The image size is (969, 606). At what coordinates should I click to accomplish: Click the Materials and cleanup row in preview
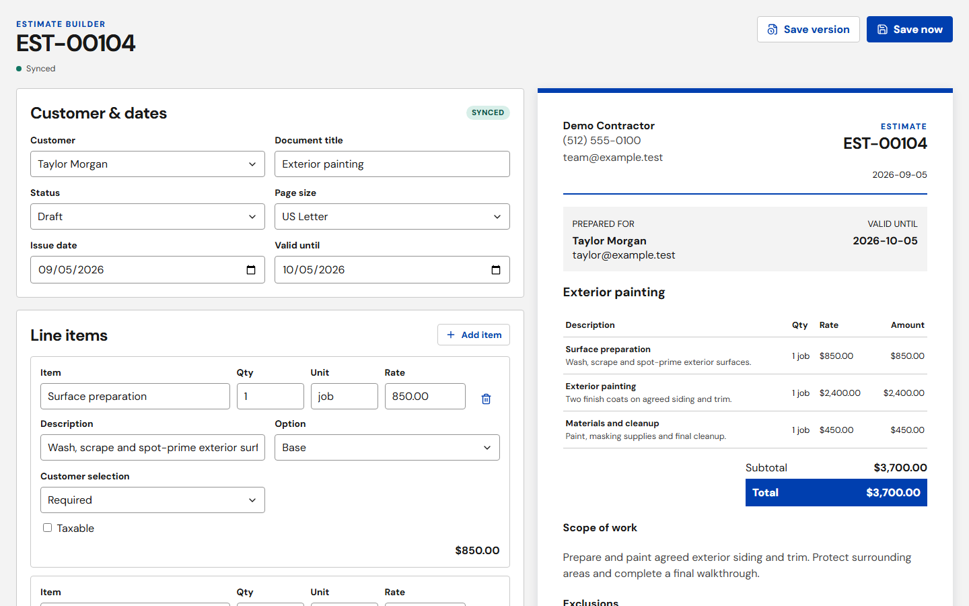(745, 430)
